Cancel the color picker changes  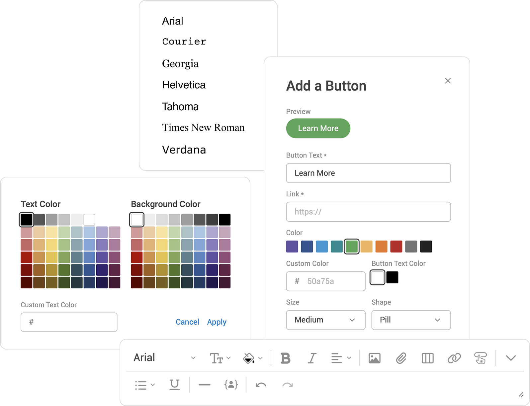pyautogui.click(x=187, y=322)
